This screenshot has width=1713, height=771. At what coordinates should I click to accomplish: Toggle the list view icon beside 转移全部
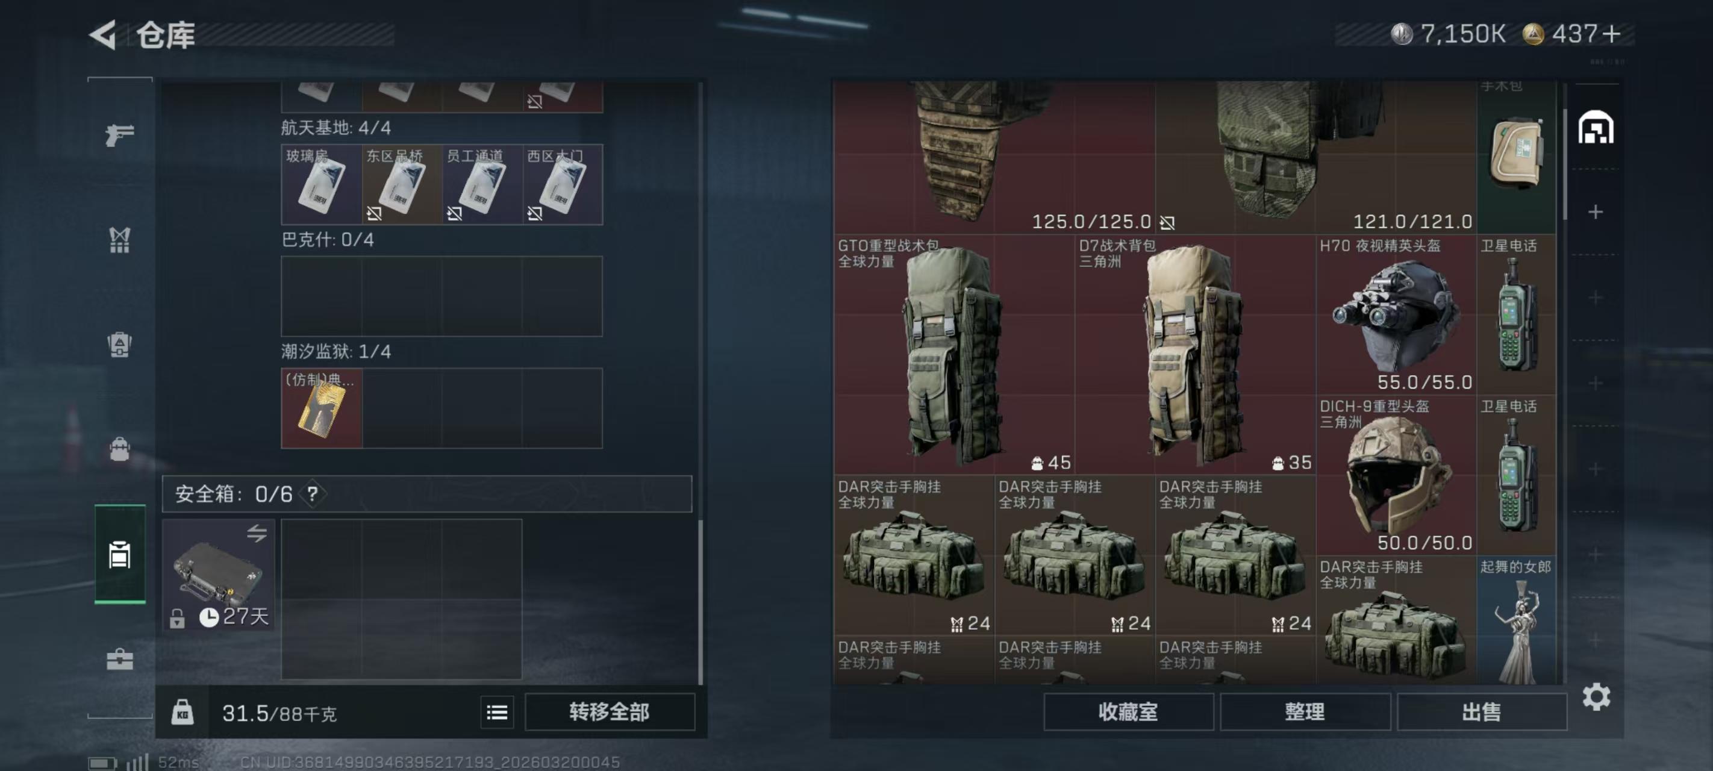[x=497, y=713]
